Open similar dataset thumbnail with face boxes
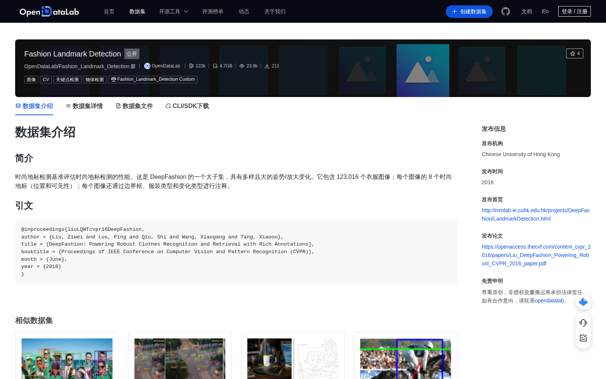This screenshot has height=379, width=606. click(x=67, y=359)
